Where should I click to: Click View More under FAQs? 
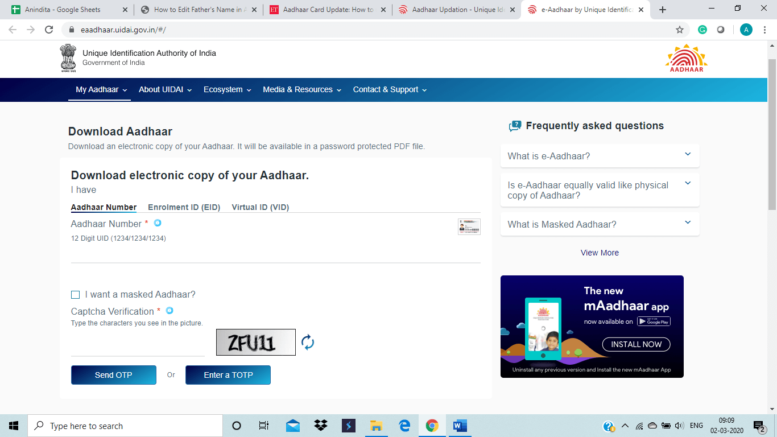tap(600, 253)
